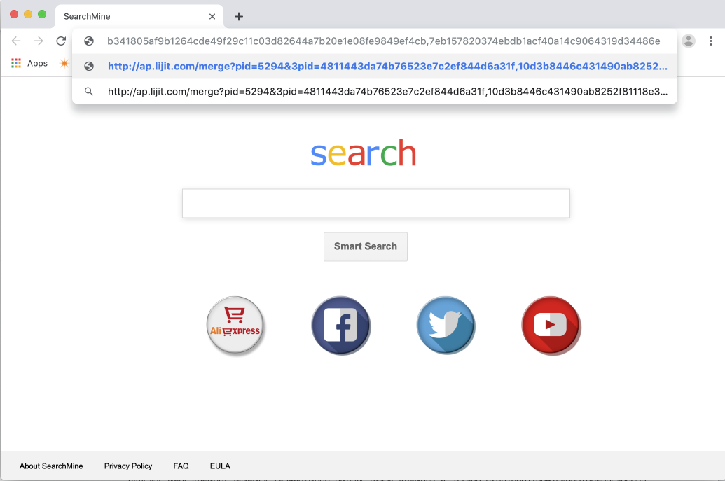Screen dimensions: 725x481
Task: Select the highlighted ap.lijit.com URL suggestion
Action: click(x=375, y=66)
